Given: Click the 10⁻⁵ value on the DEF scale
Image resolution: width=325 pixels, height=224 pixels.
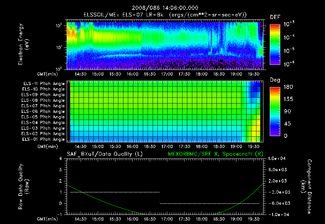Looking at the screenshot, I should pyautogui.click(x=289, y=50).
